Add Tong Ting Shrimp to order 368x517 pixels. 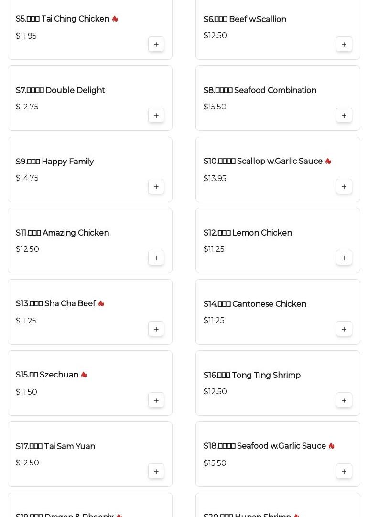pyautogui.click(x=344, y=400)
